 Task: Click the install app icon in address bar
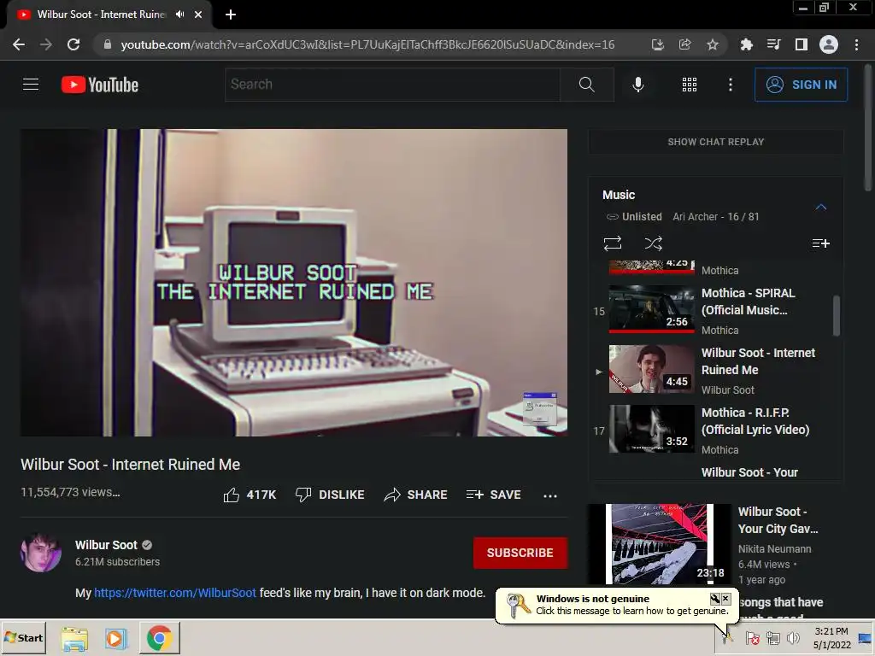click(x=657, y=44)
